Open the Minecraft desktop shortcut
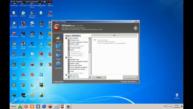Screen dimensions: 193x109 tap(14, 97)
